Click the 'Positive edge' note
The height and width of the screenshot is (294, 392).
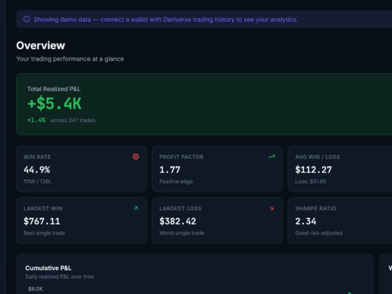coord(176,181)
